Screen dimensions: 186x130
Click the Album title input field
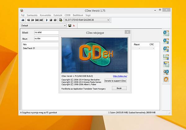click(46, 39)
